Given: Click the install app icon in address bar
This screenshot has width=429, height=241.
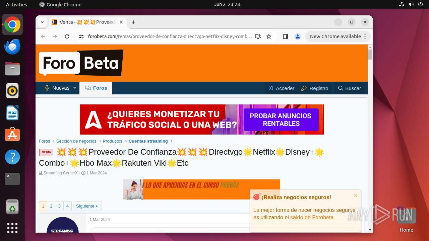Looking at the screenshot, I should 258,36.
